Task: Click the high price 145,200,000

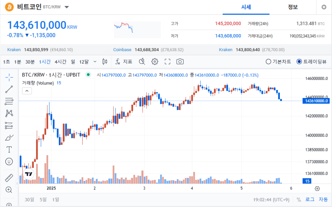Action: [228, 23]
